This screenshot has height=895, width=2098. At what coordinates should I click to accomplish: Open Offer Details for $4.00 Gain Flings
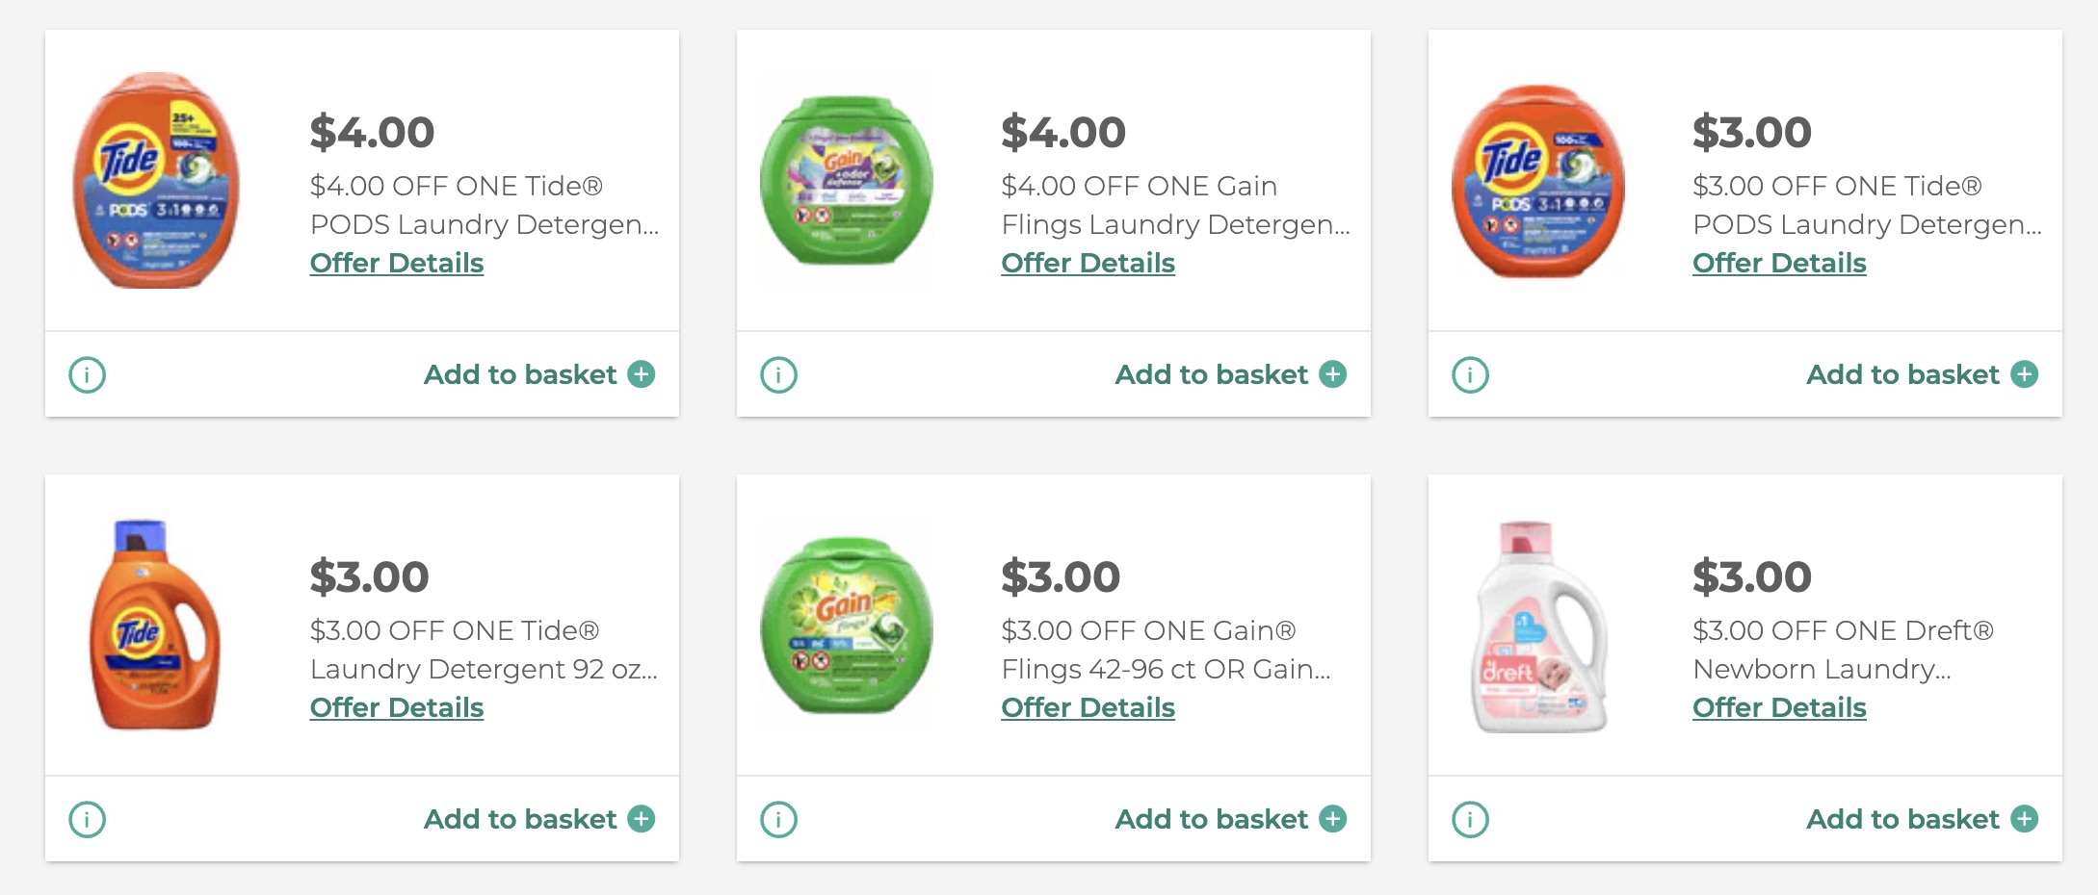pos(1088,263)
